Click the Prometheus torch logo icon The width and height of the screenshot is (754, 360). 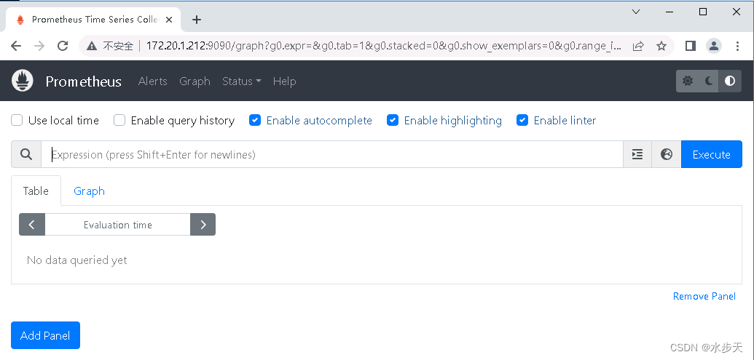click(x=22, y=81)
